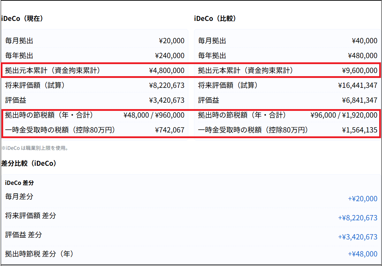Select the ¥4,800,000 拠出元本累計 amount
The height and width of the screenshot is (266, 382).
(x=166, y=70)
